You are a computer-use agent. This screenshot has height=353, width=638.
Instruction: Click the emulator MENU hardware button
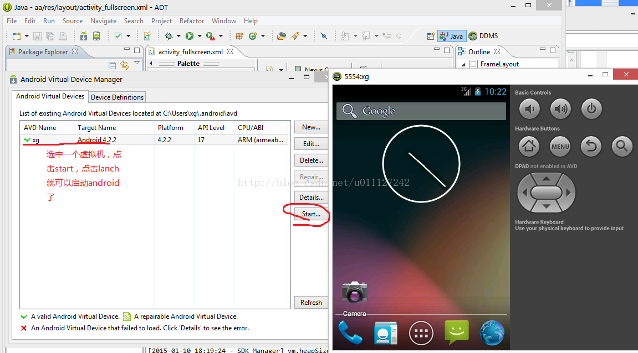tap(560, 146)
